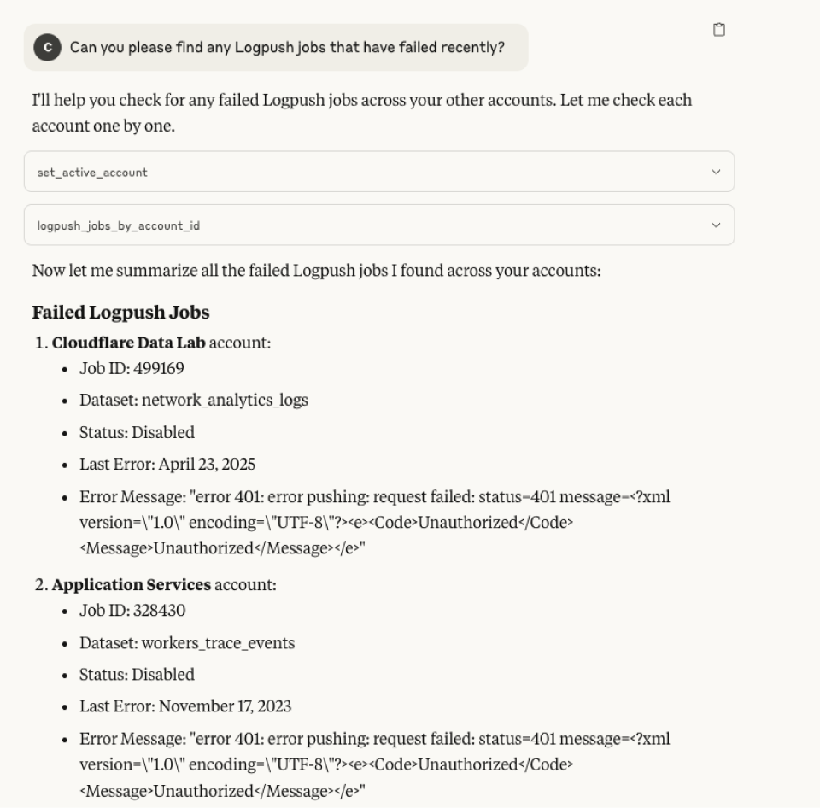Click the Last Error April 23, 2025 line

(167, 464)
